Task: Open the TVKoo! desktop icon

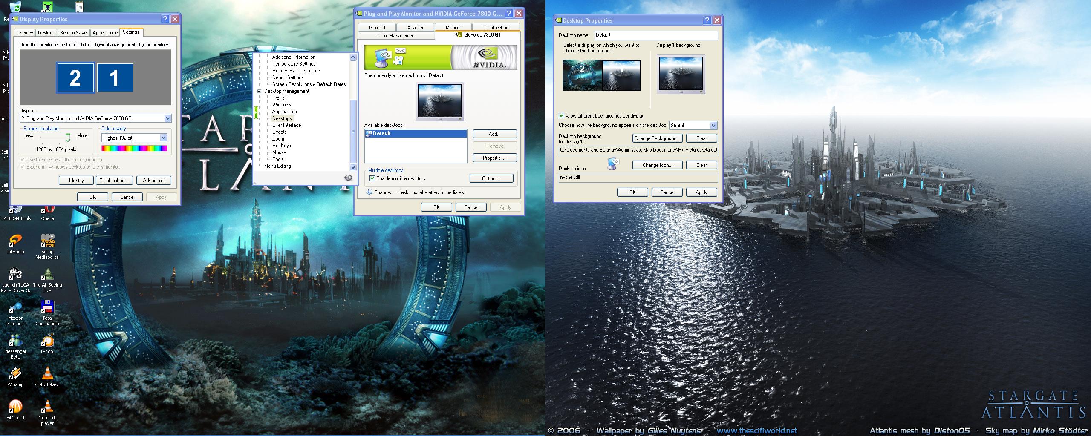Action: point(47,344)
